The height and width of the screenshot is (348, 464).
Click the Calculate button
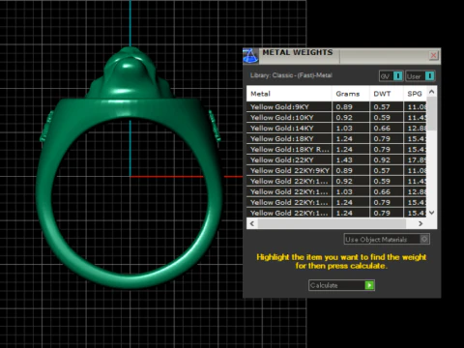341,285
